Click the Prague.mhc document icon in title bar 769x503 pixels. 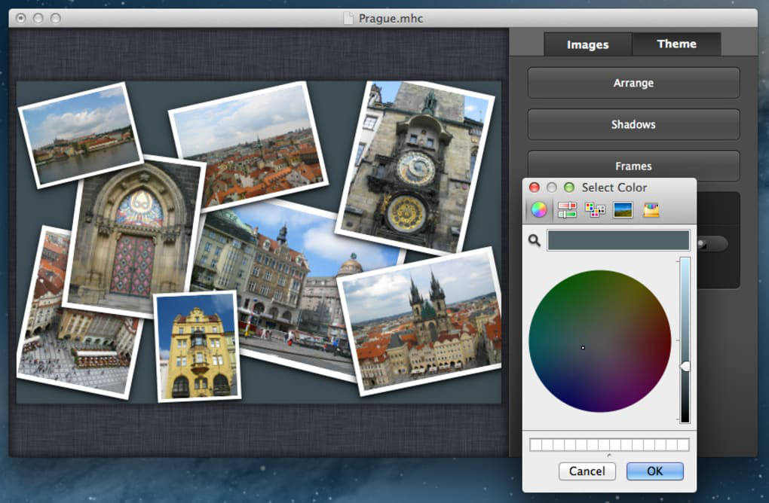tap(348, 18)
